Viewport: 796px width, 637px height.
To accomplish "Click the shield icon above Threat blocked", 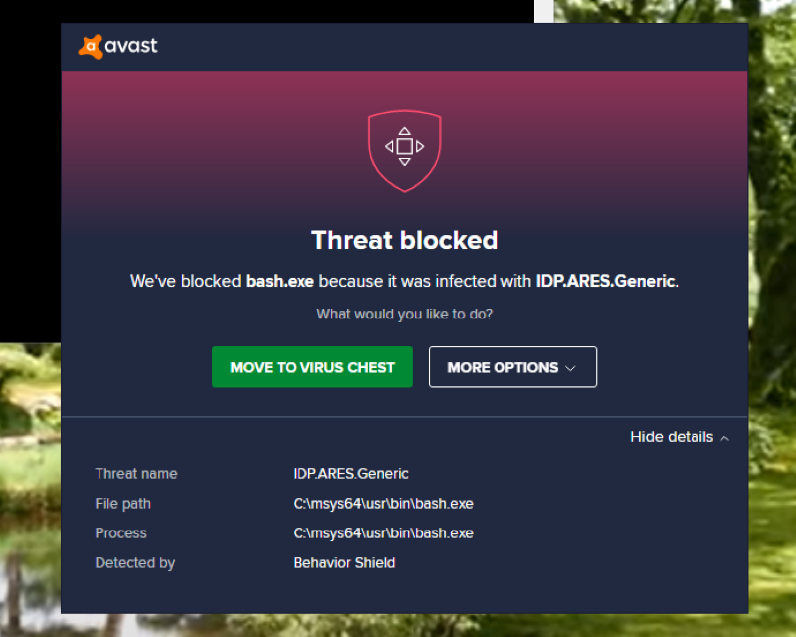I will click(x=404, y=149).
